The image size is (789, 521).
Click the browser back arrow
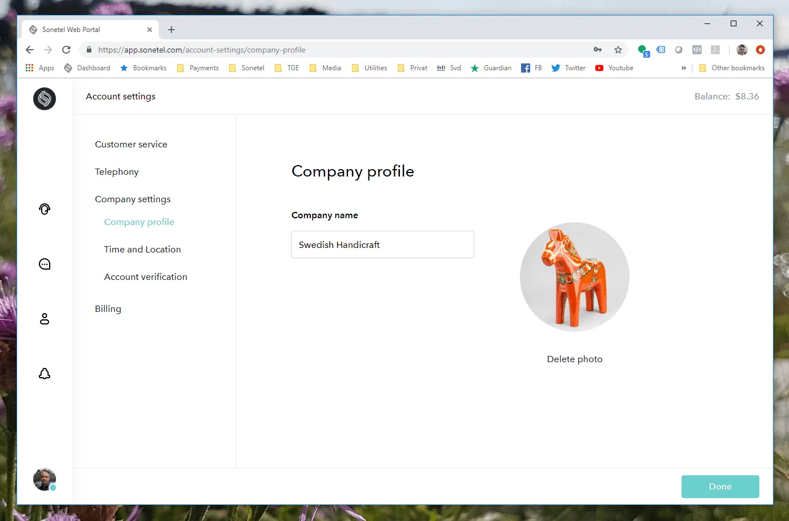[30, 50]
